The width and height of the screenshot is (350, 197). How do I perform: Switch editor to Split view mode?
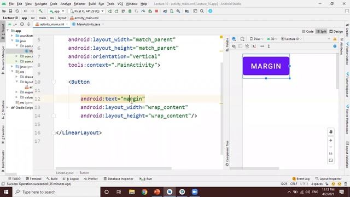coord(322,32)
